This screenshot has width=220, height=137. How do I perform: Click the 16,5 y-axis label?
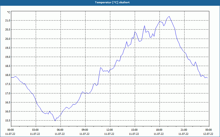(8, 102)
